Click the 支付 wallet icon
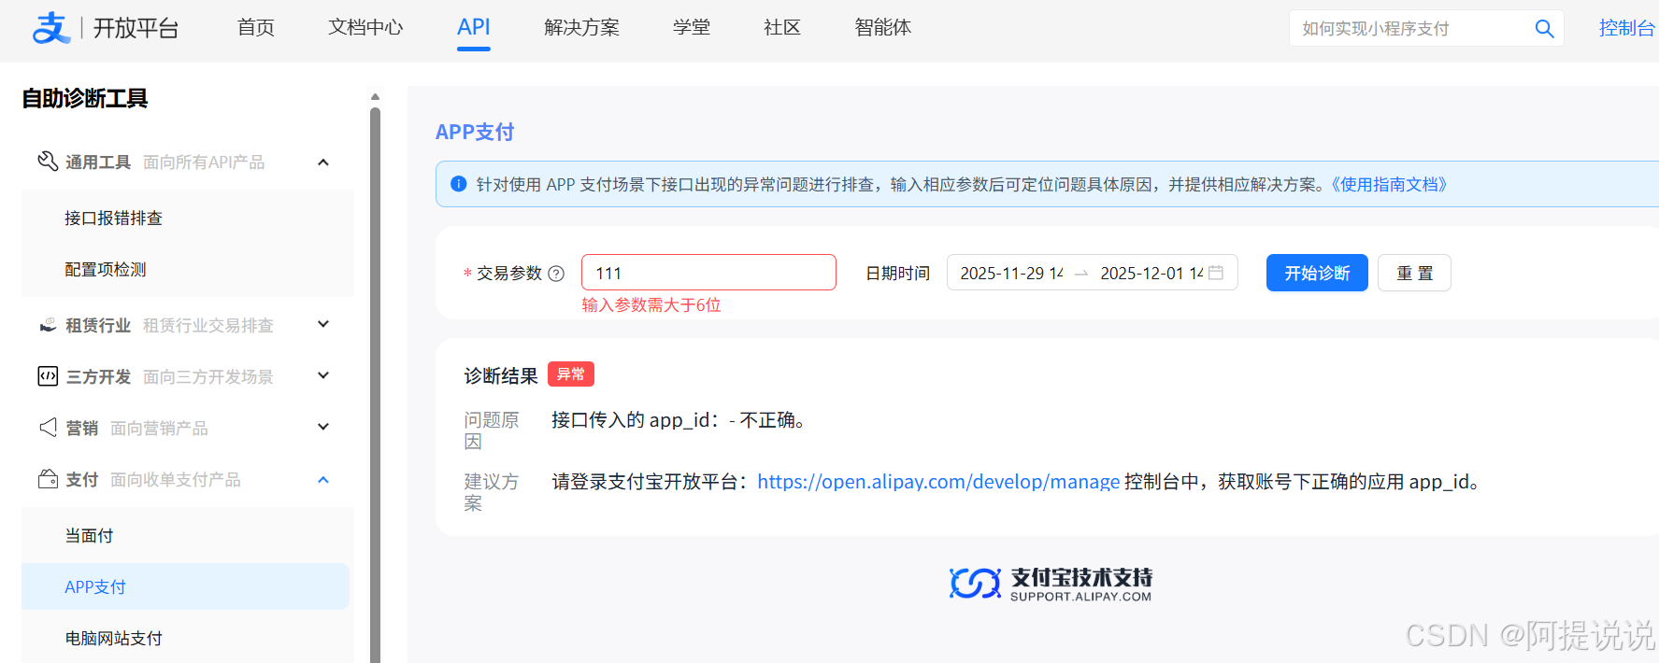Screen dimensions: 1659x663 coord(47,479)
